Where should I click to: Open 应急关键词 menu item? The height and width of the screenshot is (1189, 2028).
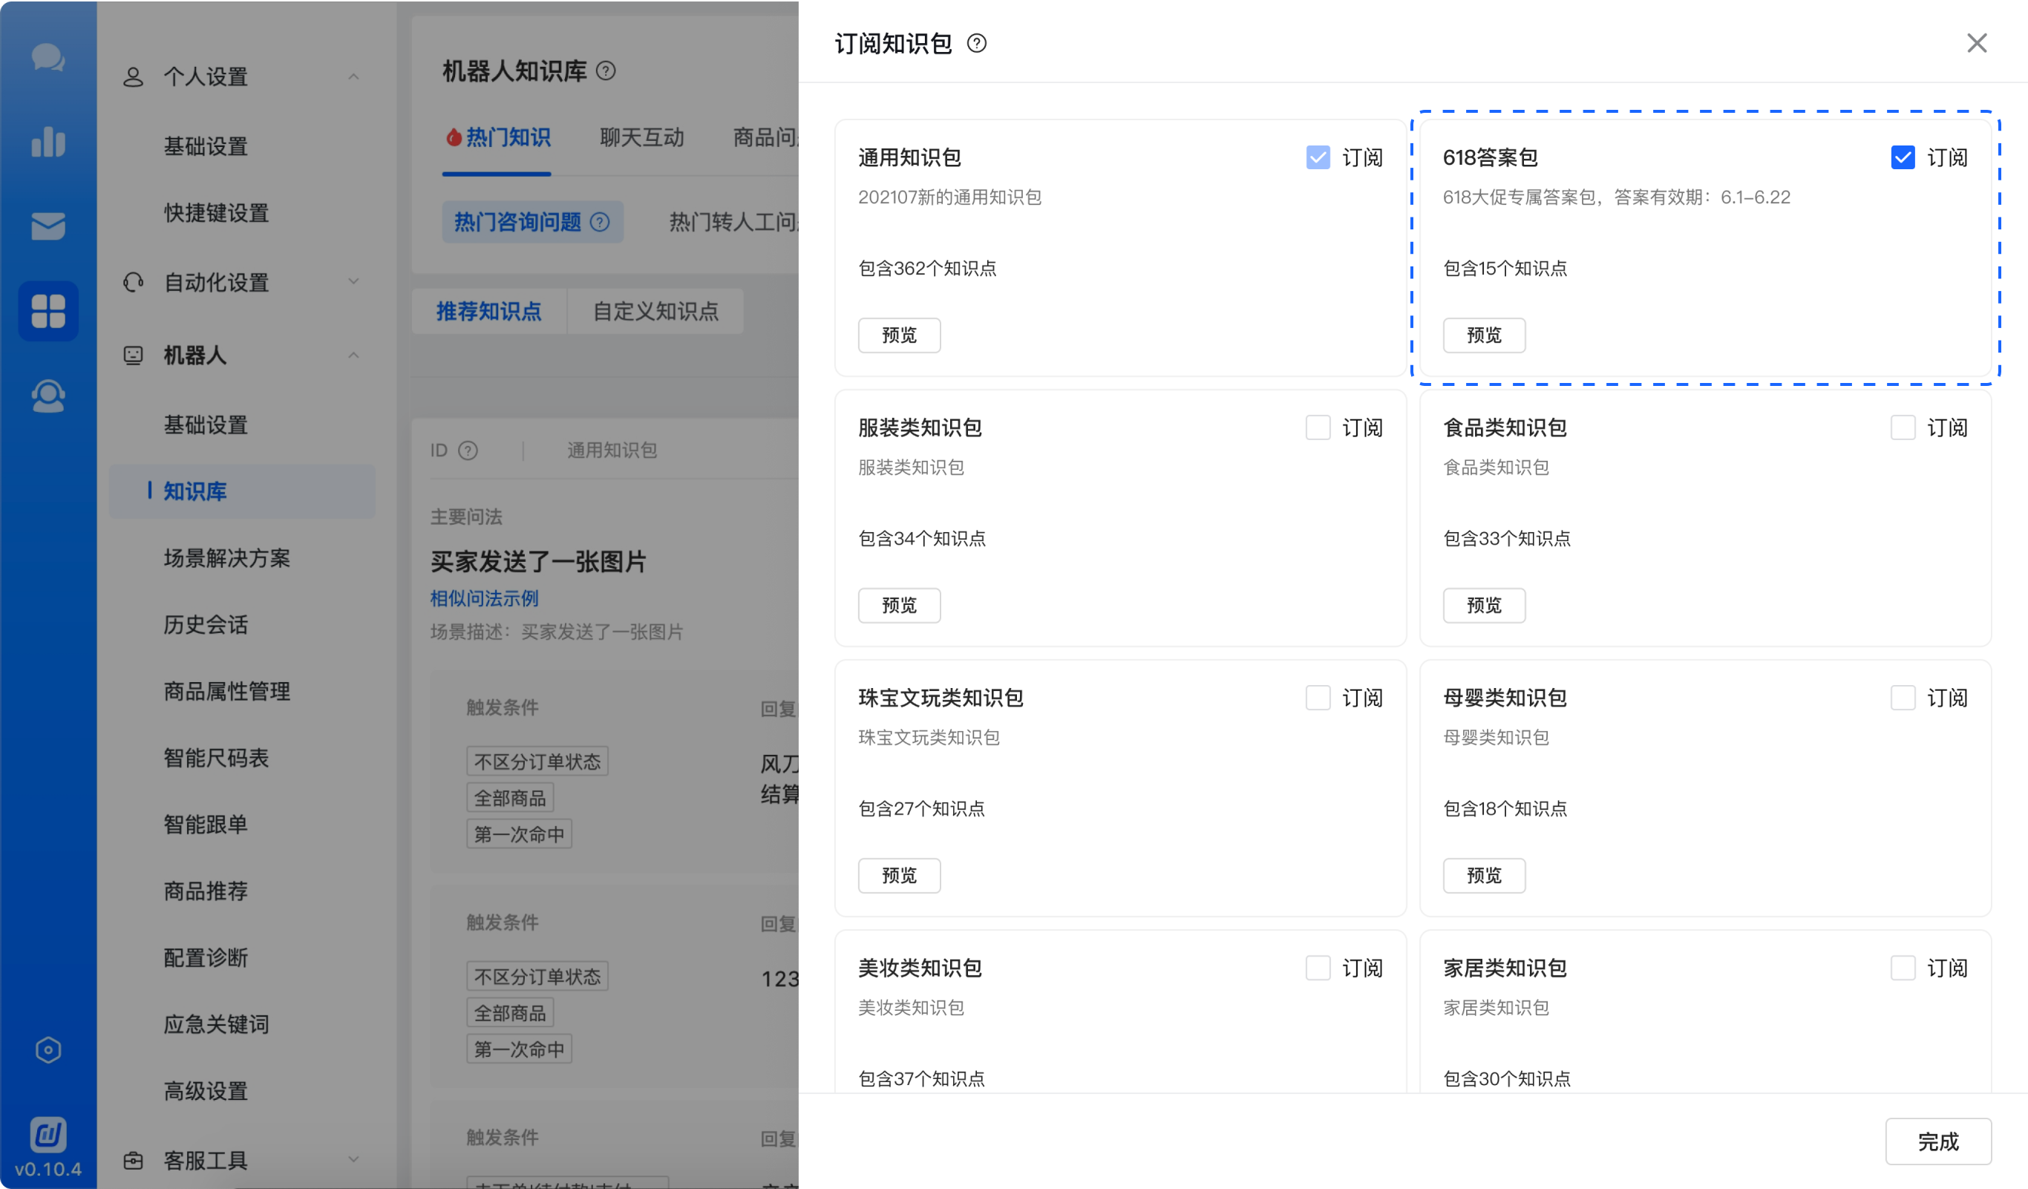pyautogui.click(x=216, y=1025)
